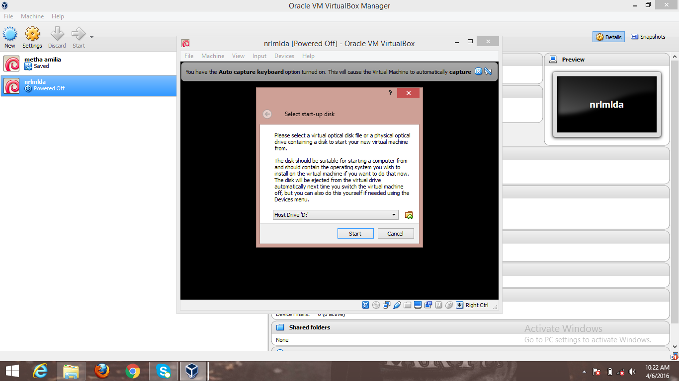Viewport: 679px width, 381px height.
Task: Click the hard disk activity status icon
Action: (x=366, y=305)
